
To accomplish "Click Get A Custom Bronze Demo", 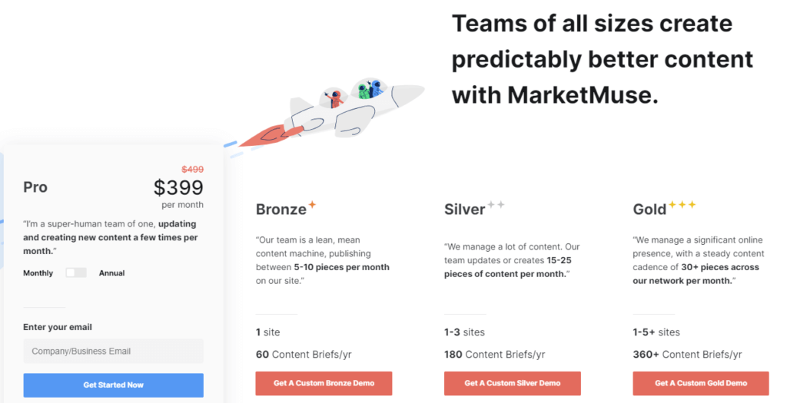I will pos(324,383).
